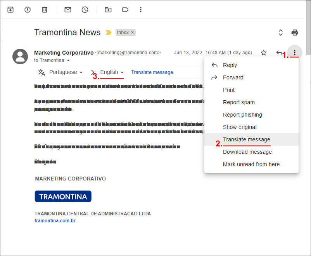
Task: Click the Tramontina logo image
Action: 63,196
